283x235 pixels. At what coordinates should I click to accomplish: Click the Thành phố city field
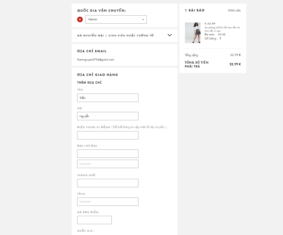[108, 183]
